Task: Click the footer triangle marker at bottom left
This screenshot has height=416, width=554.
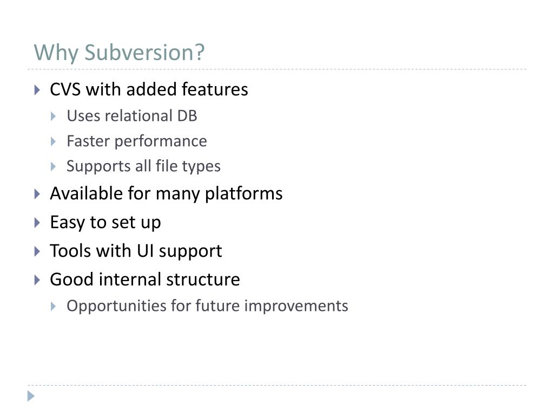Action: (x=31, y=396)
